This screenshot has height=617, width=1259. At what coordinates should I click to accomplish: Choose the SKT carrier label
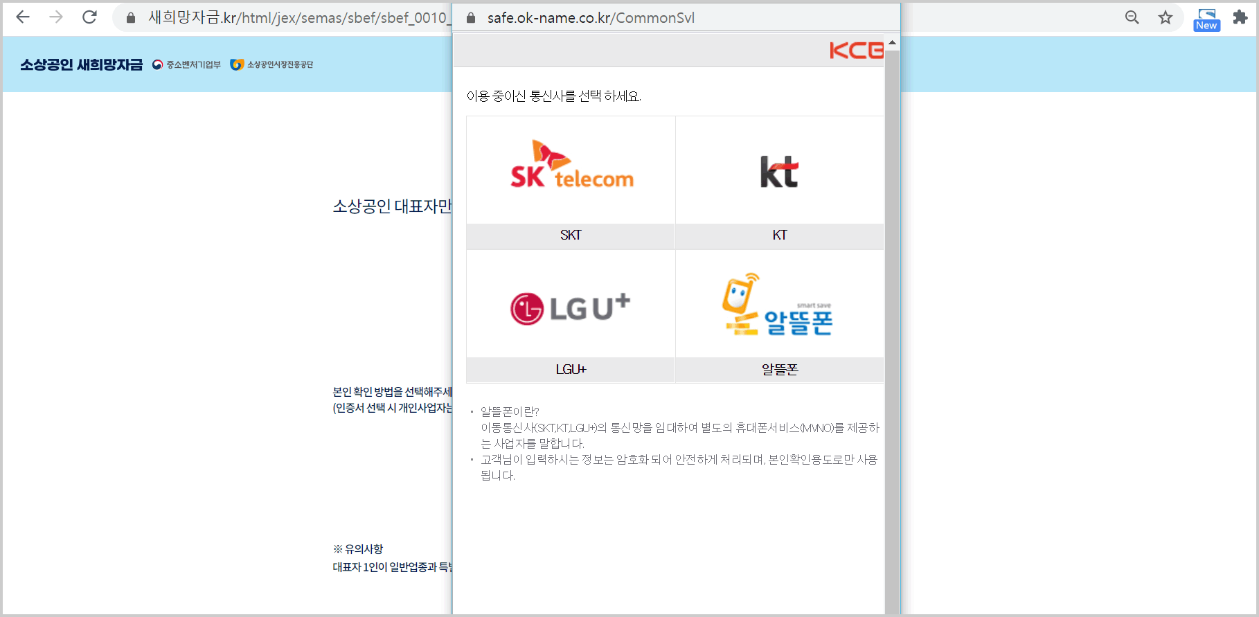point(571,235)
